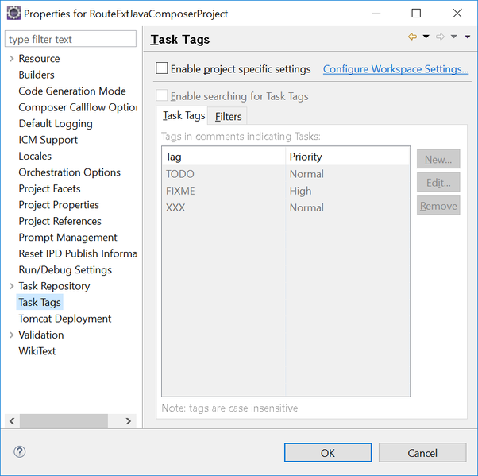Select the XXX tag row
The height and width of the screenshot is (476, 478).
click(x=286, y=207)
